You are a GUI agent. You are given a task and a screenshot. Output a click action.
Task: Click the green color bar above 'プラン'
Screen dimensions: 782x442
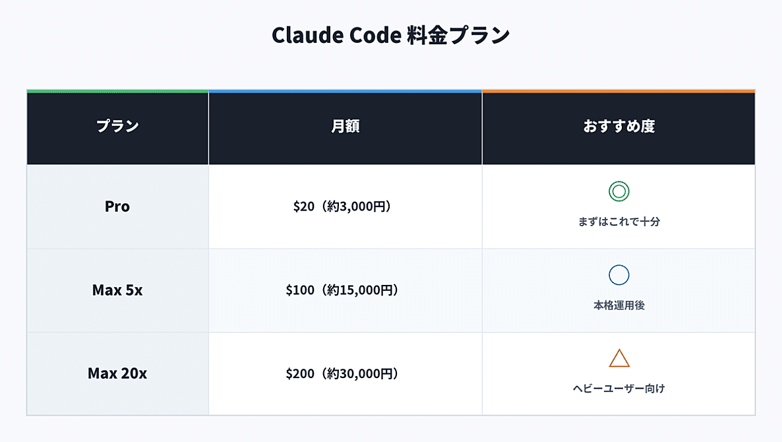coord(117,91)
